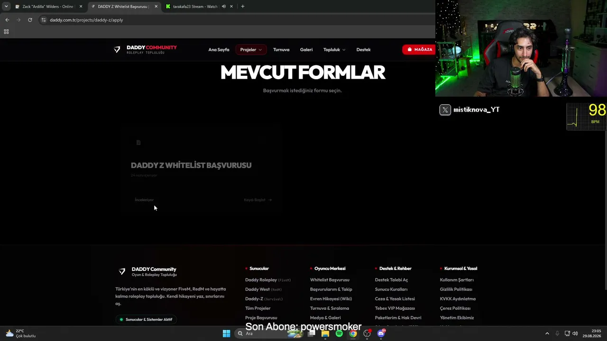This screenshot has height=341, width=607.
Task: Close the Zack "Ardilla" Wilders tab
Action: click(81, 7)
